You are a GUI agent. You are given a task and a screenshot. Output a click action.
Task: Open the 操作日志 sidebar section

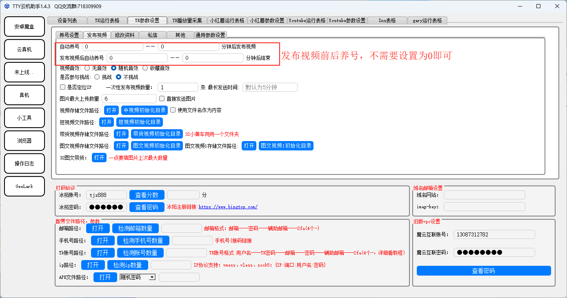[24, 163]
